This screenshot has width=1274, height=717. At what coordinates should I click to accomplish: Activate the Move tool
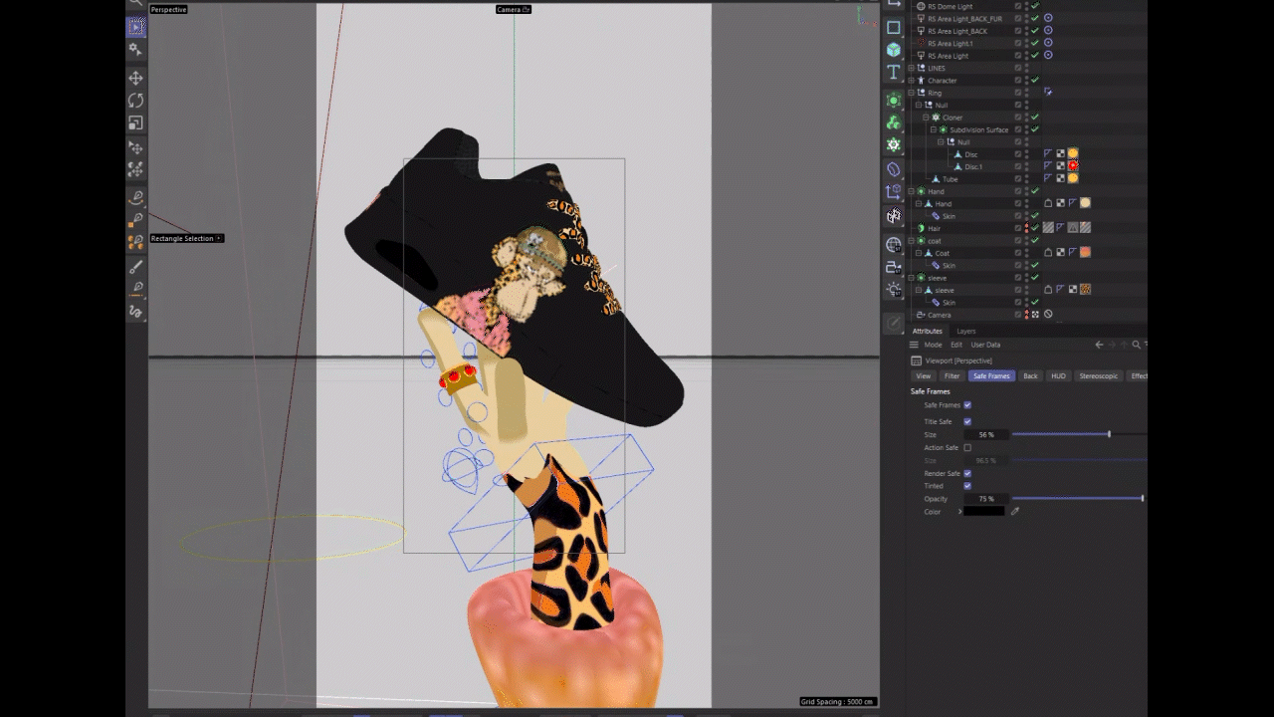click(135, 78)
